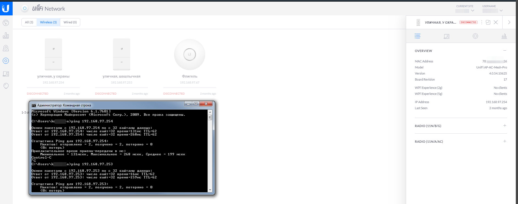Open the device panel Config gear icon
Image resolution: width=518 pixels, height=204 pixels.
[x=475, y=36]
